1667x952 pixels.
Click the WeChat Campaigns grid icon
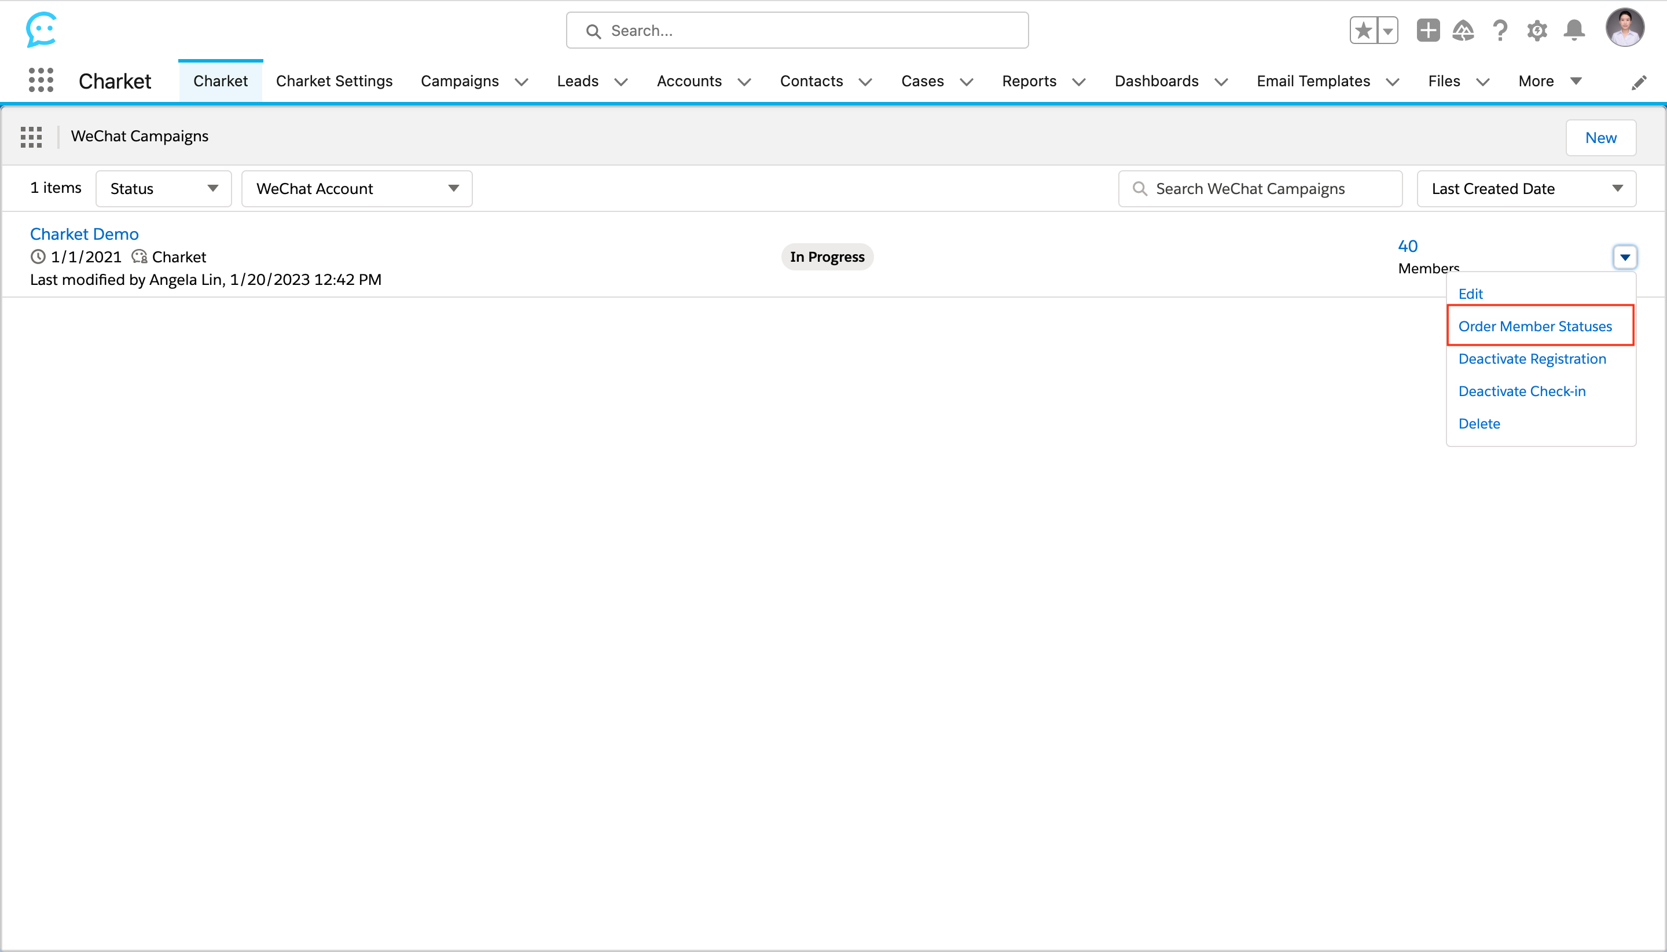tap(31, 137)
